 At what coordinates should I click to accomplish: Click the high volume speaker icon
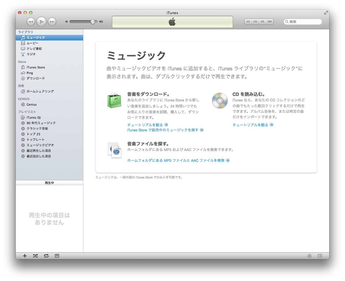click(101, 22)
